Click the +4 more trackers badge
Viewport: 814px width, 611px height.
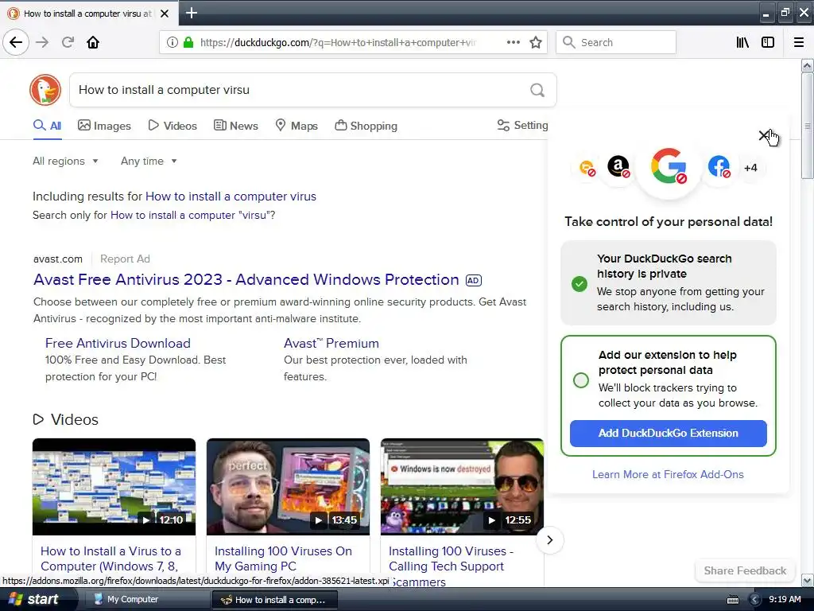[750, 168]
